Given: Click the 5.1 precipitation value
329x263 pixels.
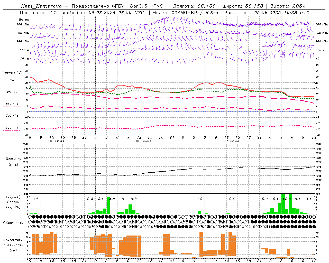Looking at the screenshot, I should coord(276,199).
